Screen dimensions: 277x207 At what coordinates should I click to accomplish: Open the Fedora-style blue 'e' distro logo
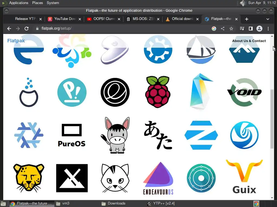[29, 50]
